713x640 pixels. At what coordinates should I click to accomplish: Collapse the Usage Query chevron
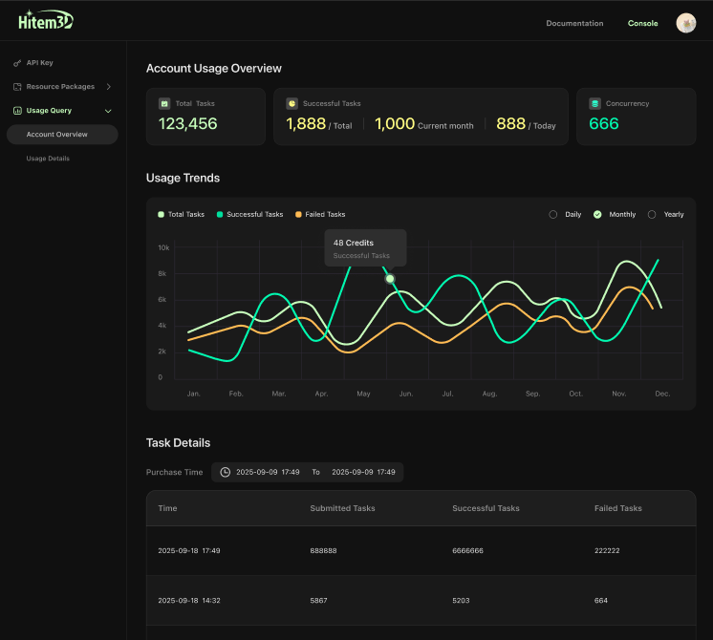pos(108,111)
